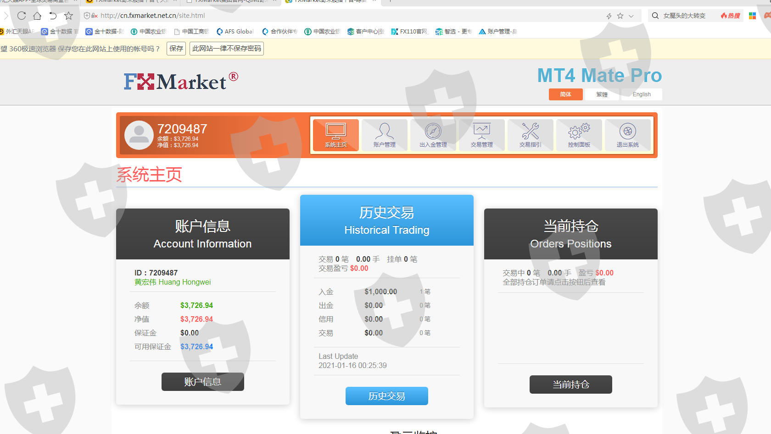Open 控制面板 control panel gears icon
Image resolution: width=771 pixels, height=434 pixels.
(579, 135)
